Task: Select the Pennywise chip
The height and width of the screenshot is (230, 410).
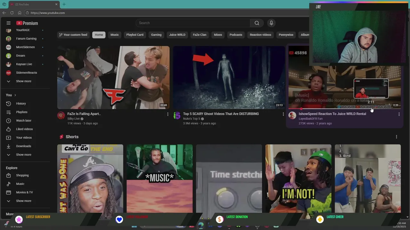Action: coord(286,35)
